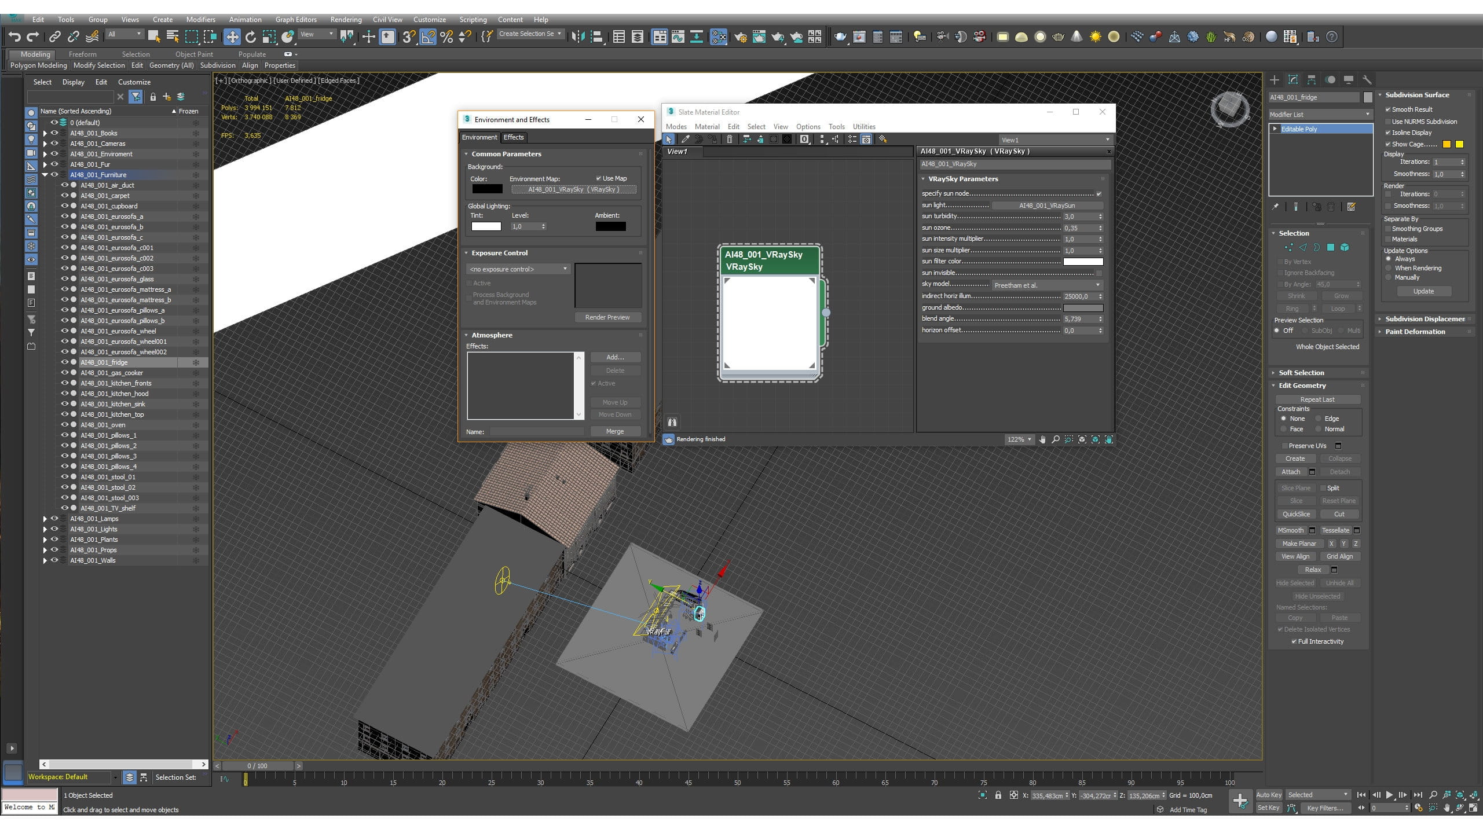Toggle the Smooth Result checkbox
This screenshot has height=833, width=1483.
pyautogui.click(x=1388, y=109)
